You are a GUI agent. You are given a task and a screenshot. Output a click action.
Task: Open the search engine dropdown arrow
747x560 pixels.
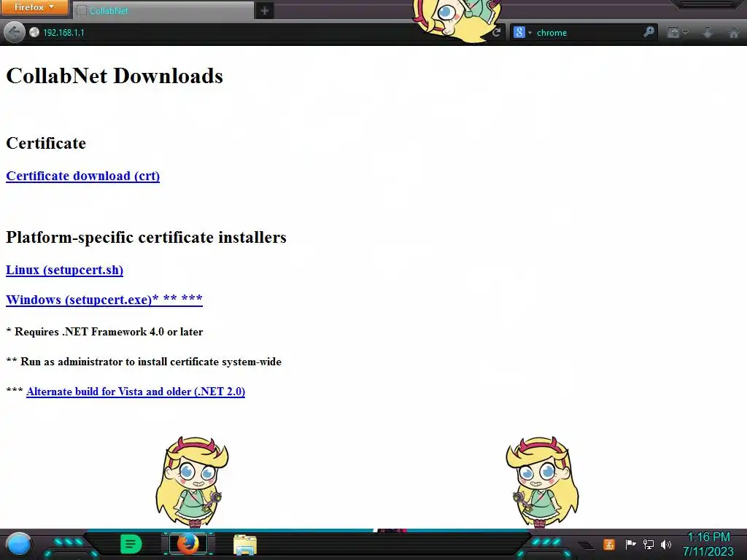point(530,33)
